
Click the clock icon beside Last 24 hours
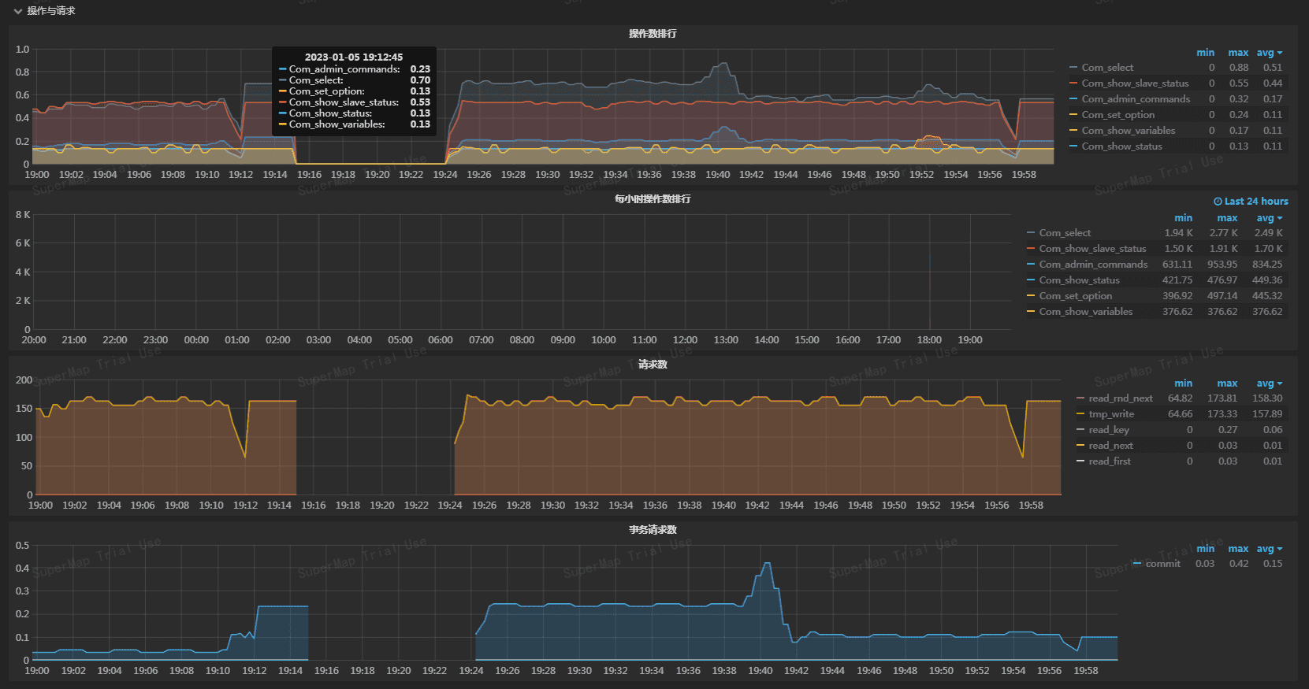[x=1218, y=202]
